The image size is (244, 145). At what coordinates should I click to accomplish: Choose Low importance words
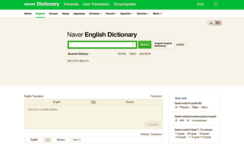(199, 120)
